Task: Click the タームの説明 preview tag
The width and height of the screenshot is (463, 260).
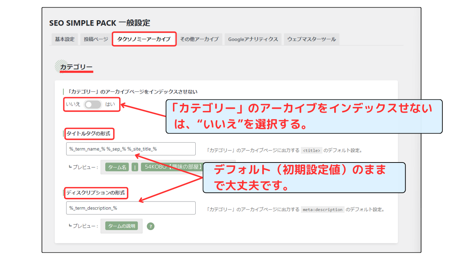Action: pyautogui.click(x=122, y=226)
